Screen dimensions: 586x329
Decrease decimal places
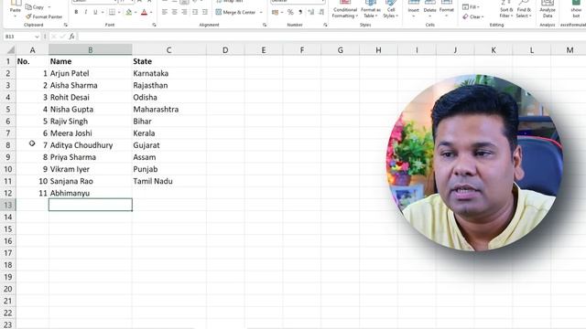pyautogui.click(x=321, y=12)
